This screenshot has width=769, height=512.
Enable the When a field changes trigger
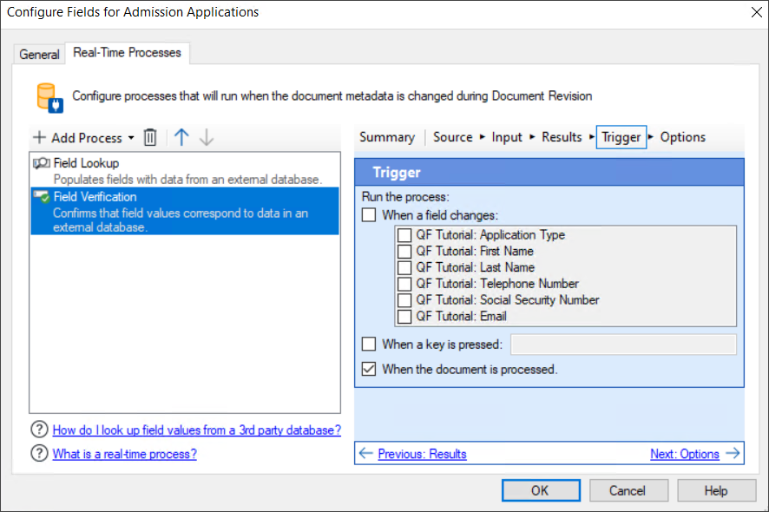[368, 214]
